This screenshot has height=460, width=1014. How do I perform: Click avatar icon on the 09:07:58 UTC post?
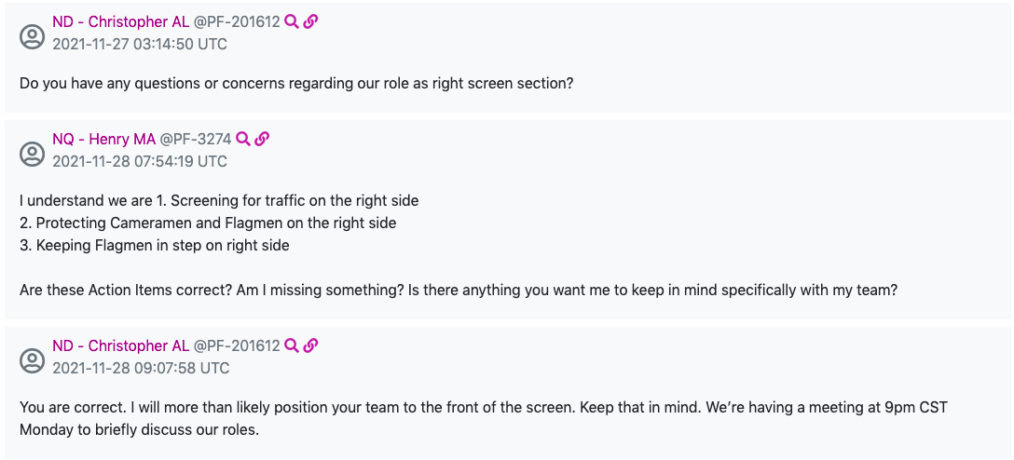tap(33, 358)
